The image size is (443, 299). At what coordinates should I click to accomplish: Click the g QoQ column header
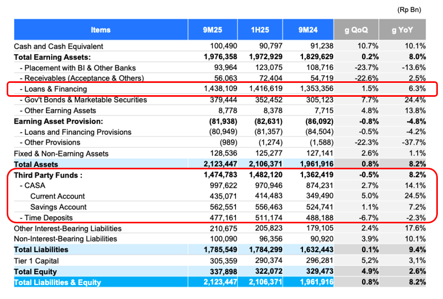(356, 30)
